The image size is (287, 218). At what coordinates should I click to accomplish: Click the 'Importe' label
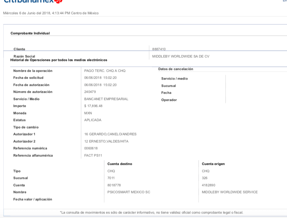(20, 106)
